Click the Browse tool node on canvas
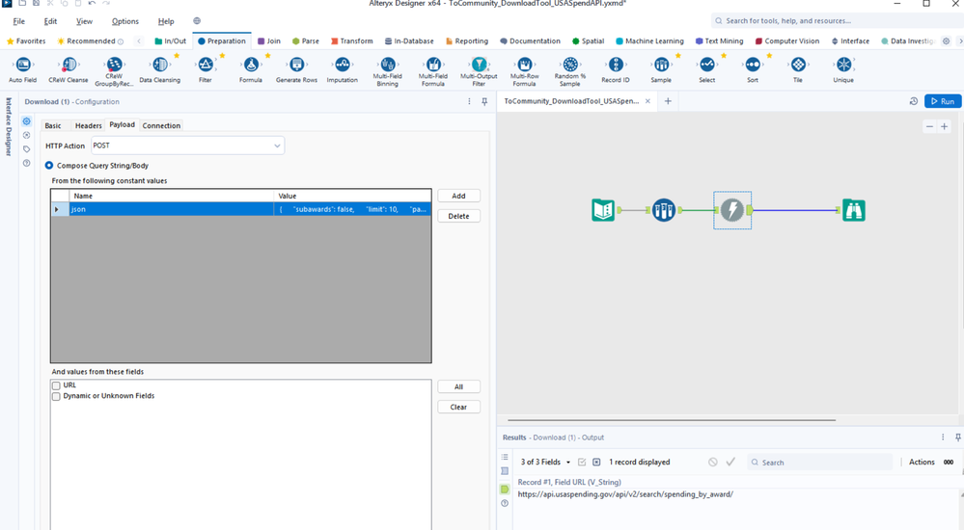 854,210
